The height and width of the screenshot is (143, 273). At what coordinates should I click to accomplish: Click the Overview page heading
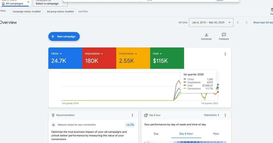point(8,22)
